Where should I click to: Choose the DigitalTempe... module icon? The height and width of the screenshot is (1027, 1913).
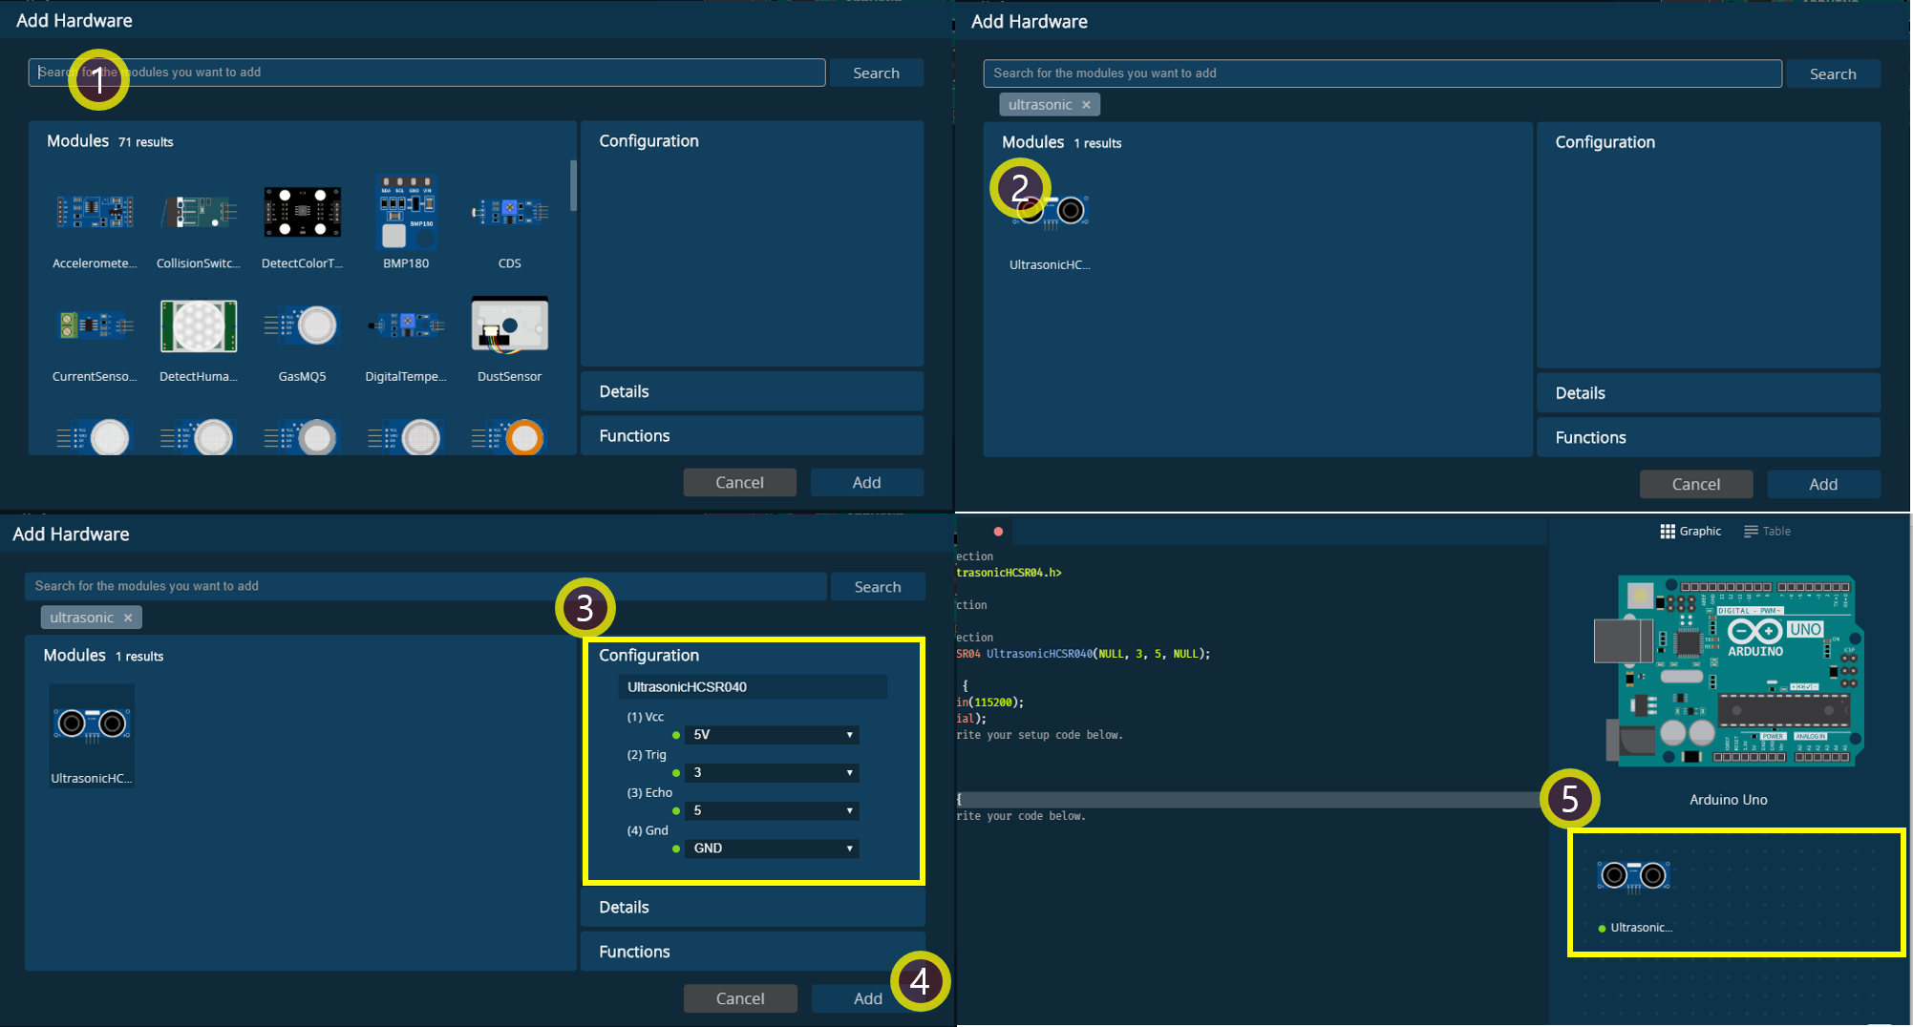[x=406, y=326]
